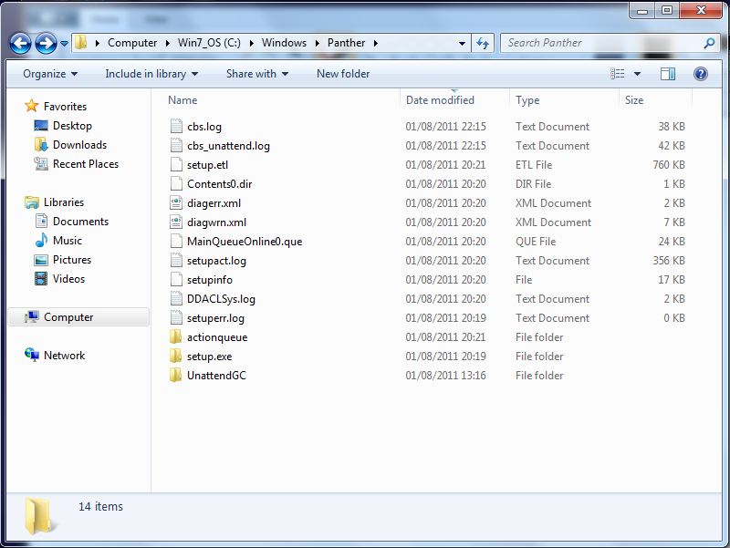Select the setupinfo file icon
This screenshot has width=730, height=548.
tap(176, 279)
